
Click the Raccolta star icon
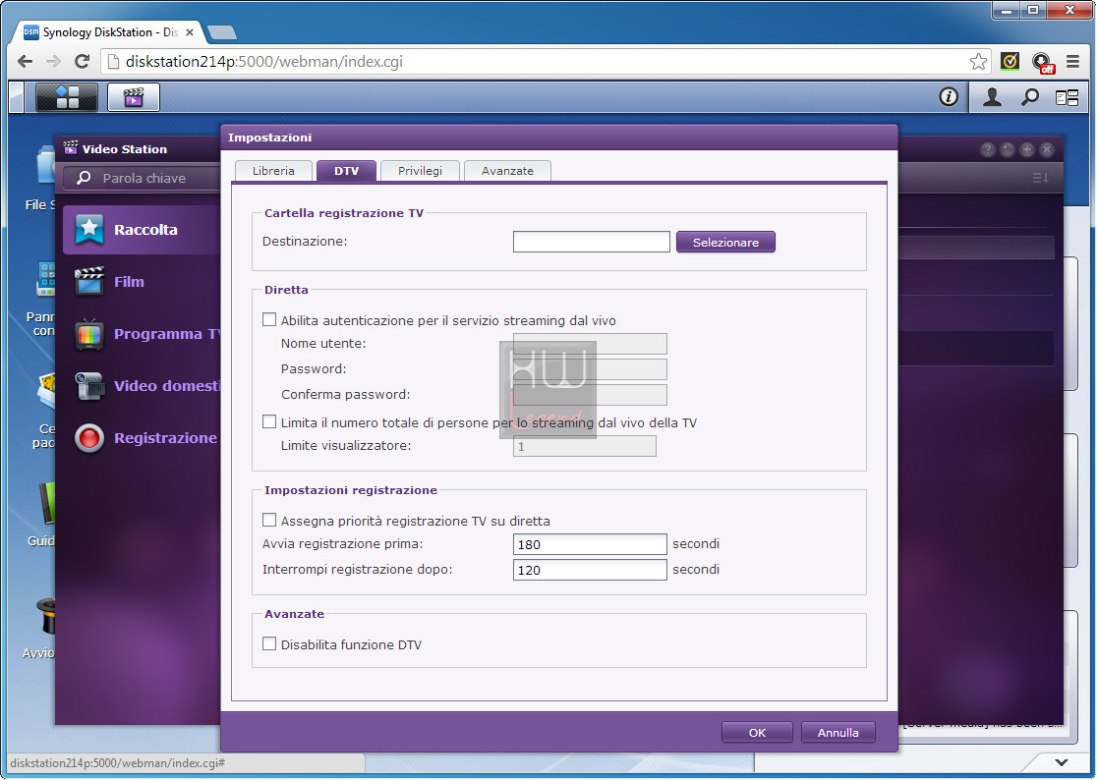[x=89, y=229]
